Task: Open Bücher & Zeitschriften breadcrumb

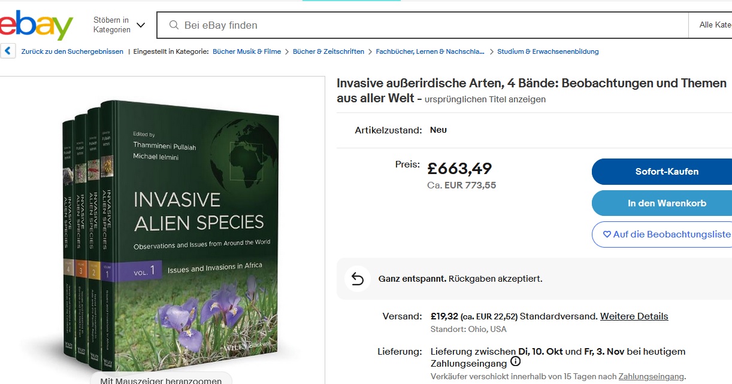Action: click(328, 51)
